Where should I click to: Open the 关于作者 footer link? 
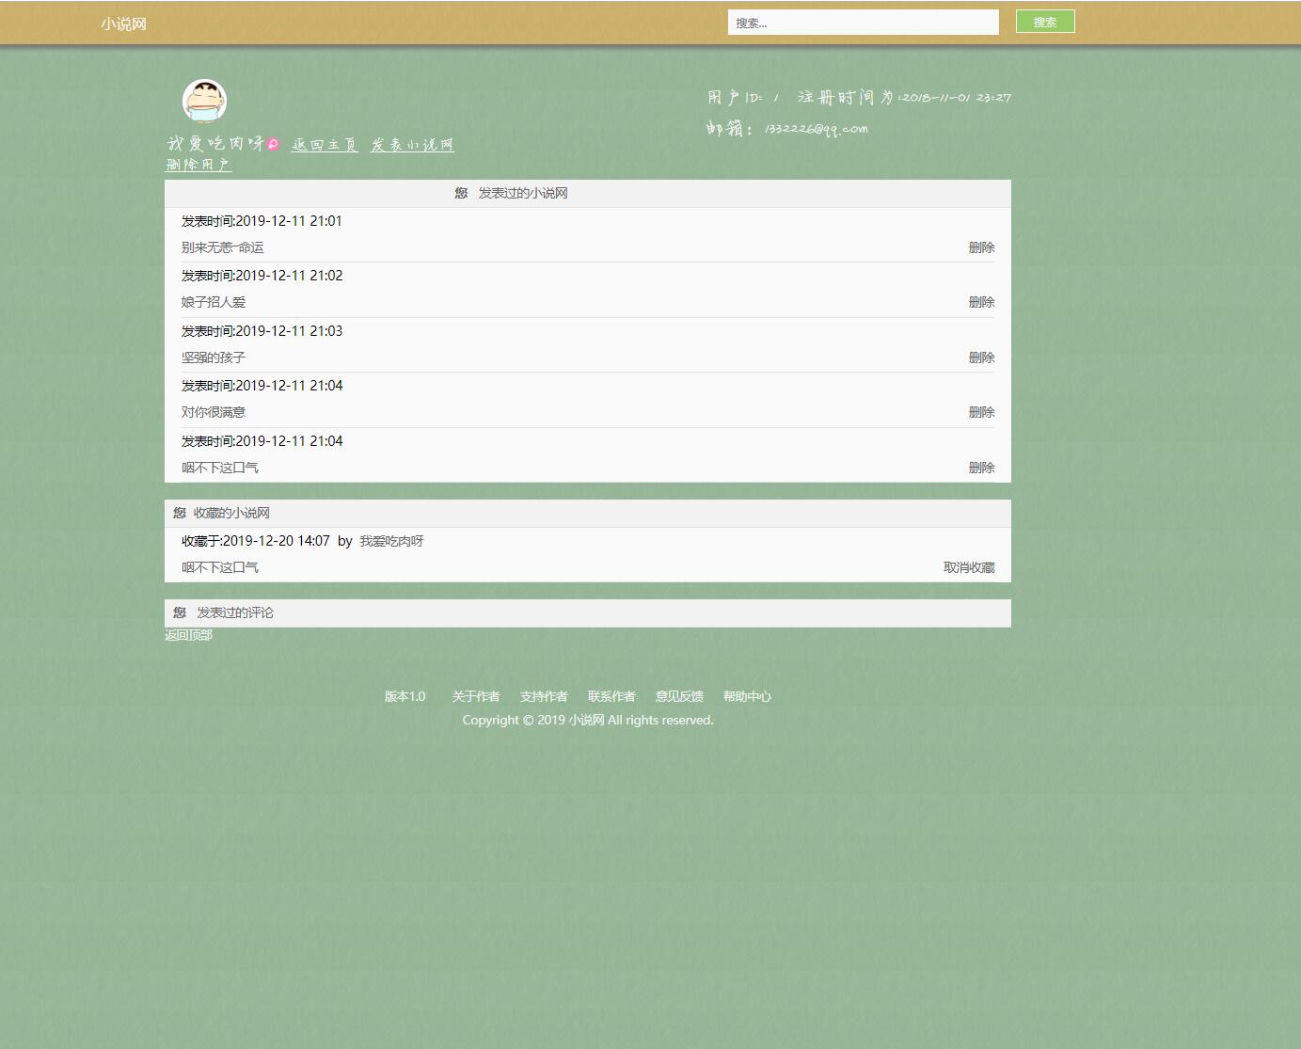476,696
